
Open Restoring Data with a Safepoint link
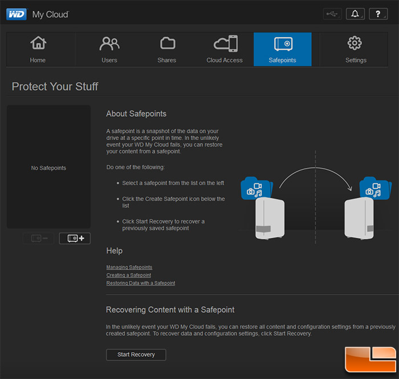click(x=141, y=283)
